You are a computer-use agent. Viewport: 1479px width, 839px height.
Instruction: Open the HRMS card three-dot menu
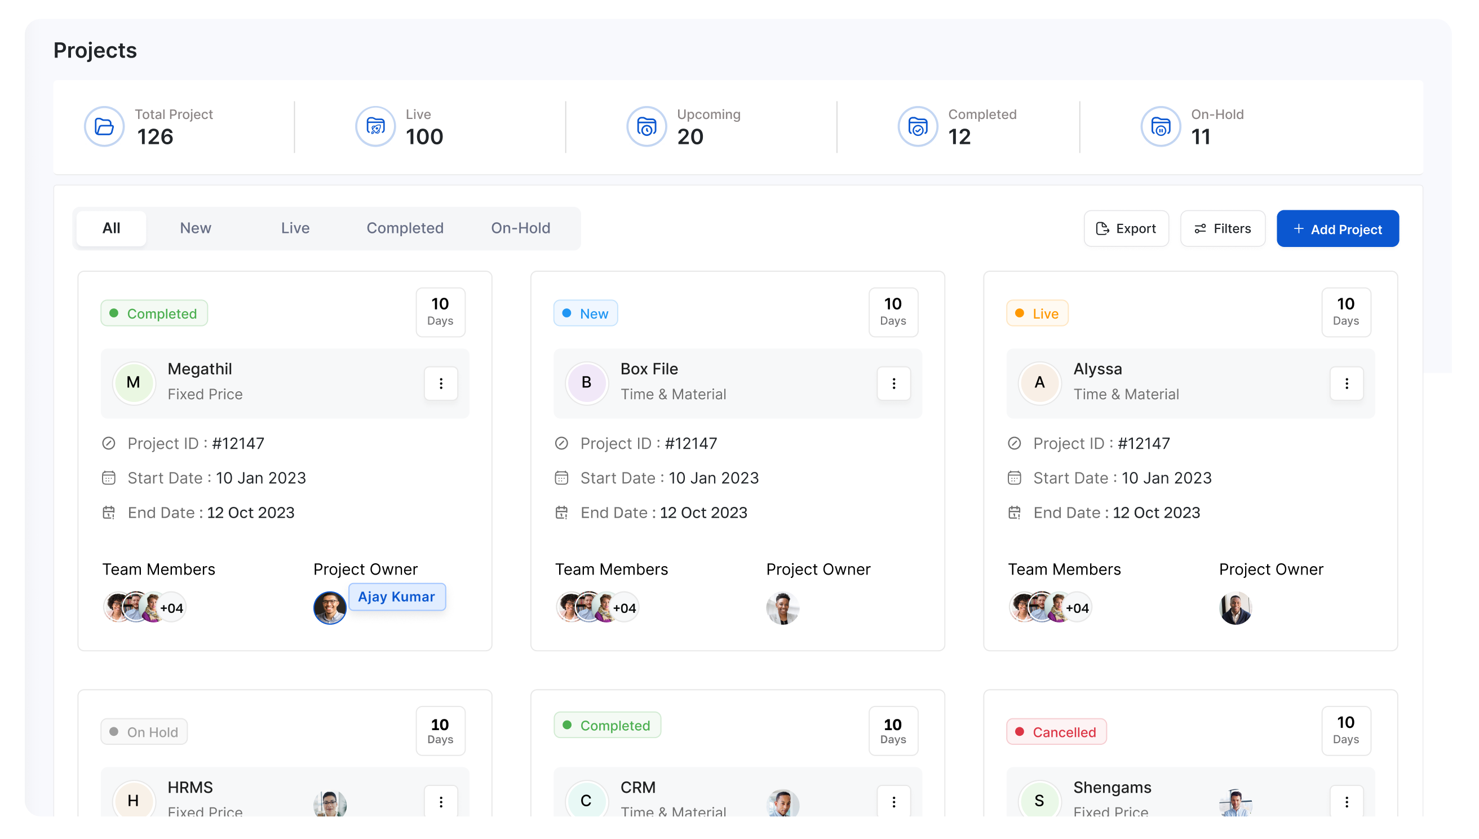pyautogui.click(x=441, y=802)
